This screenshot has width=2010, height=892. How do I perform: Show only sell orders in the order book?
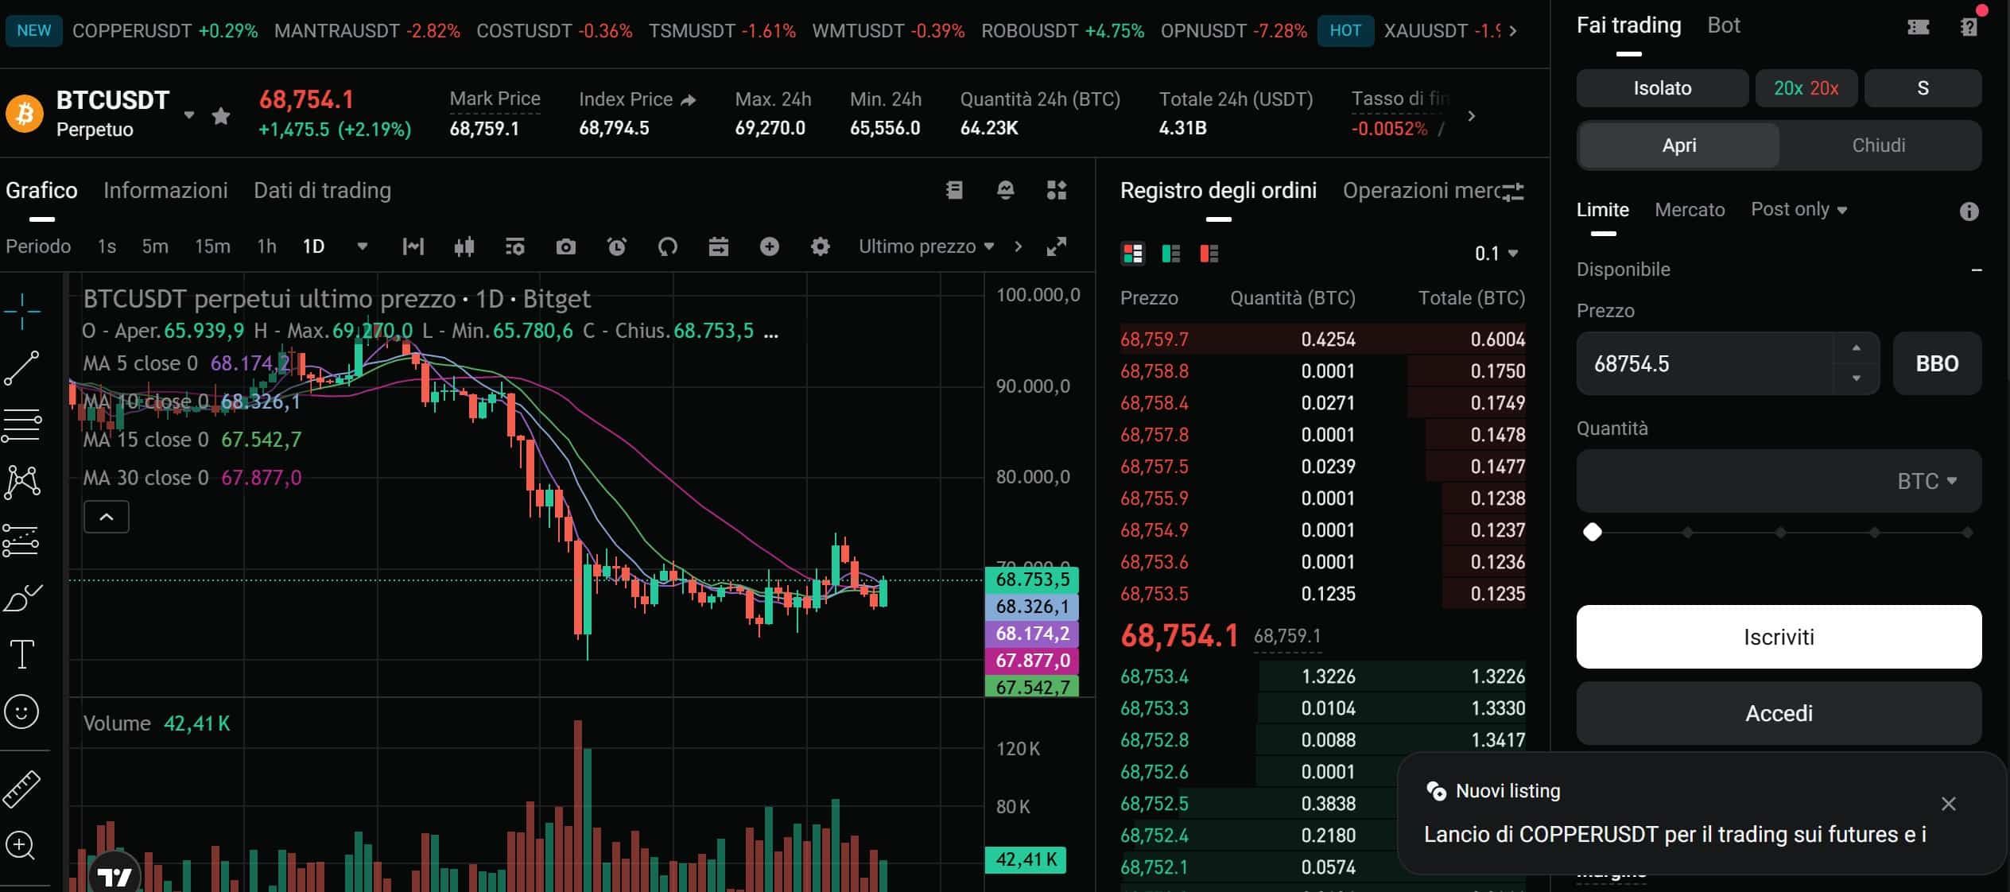(x=1209, y=253)
